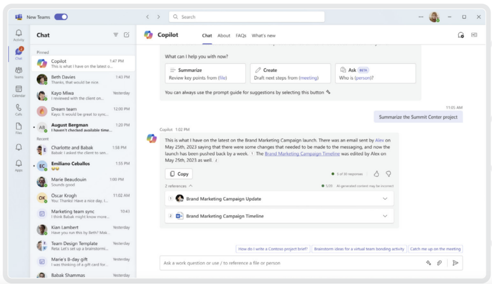Go forward with the right arrow
The height and width of the screenshot is (284, 492).
pos(159,17)
